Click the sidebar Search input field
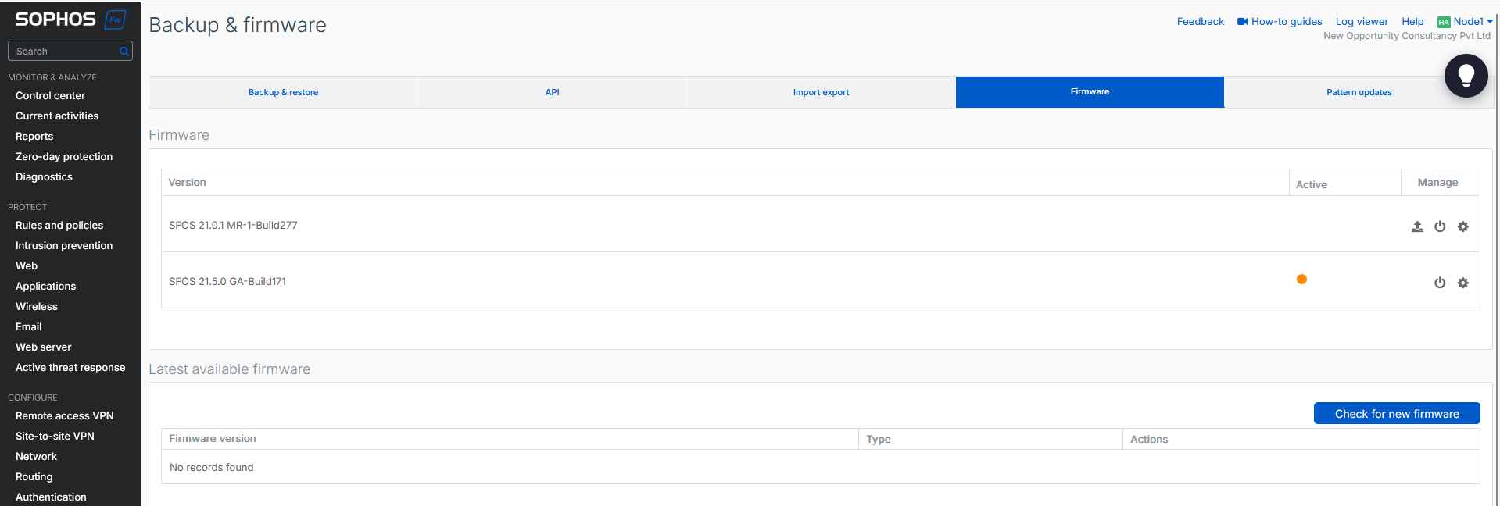The width and height of the screenshot is (1500, 506). tap(64, 52)
